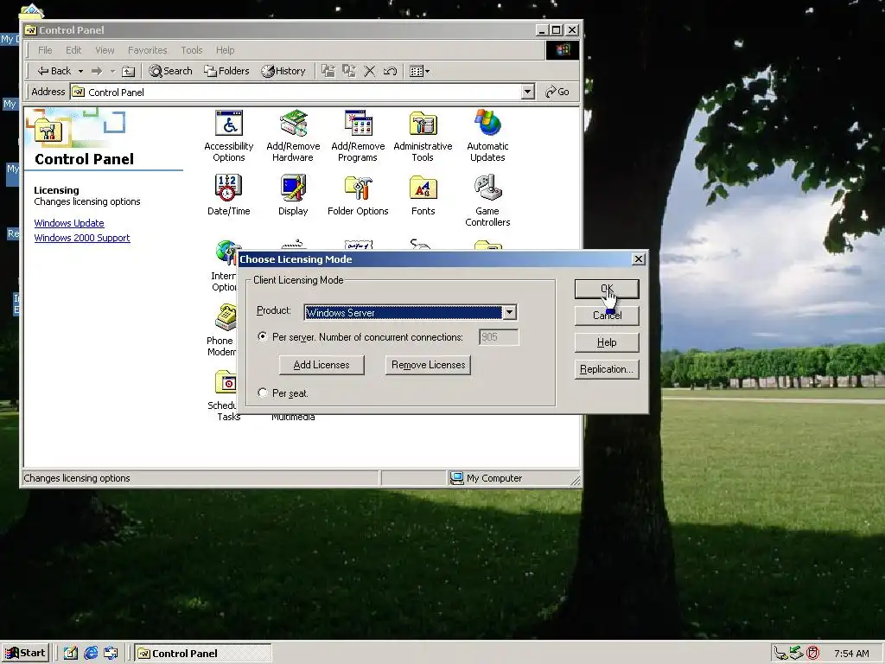Click Show Desktop quick launch icon
This screenshot has height=664, width=885.
point(71,654)
